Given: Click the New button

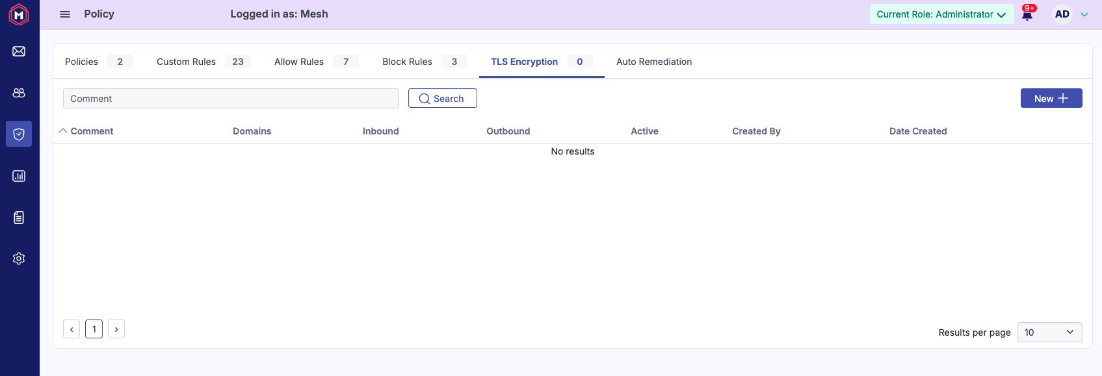Looking at the screenshot, I should (x=1051, y=99).
